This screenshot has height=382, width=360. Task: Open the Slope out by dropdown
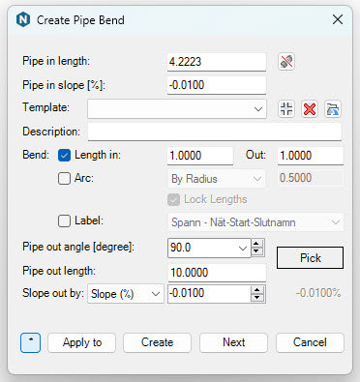coord(126,294)
